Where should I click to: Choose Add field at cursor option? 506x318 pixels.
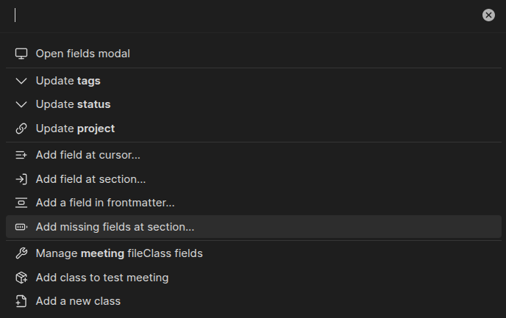point(88,155)
